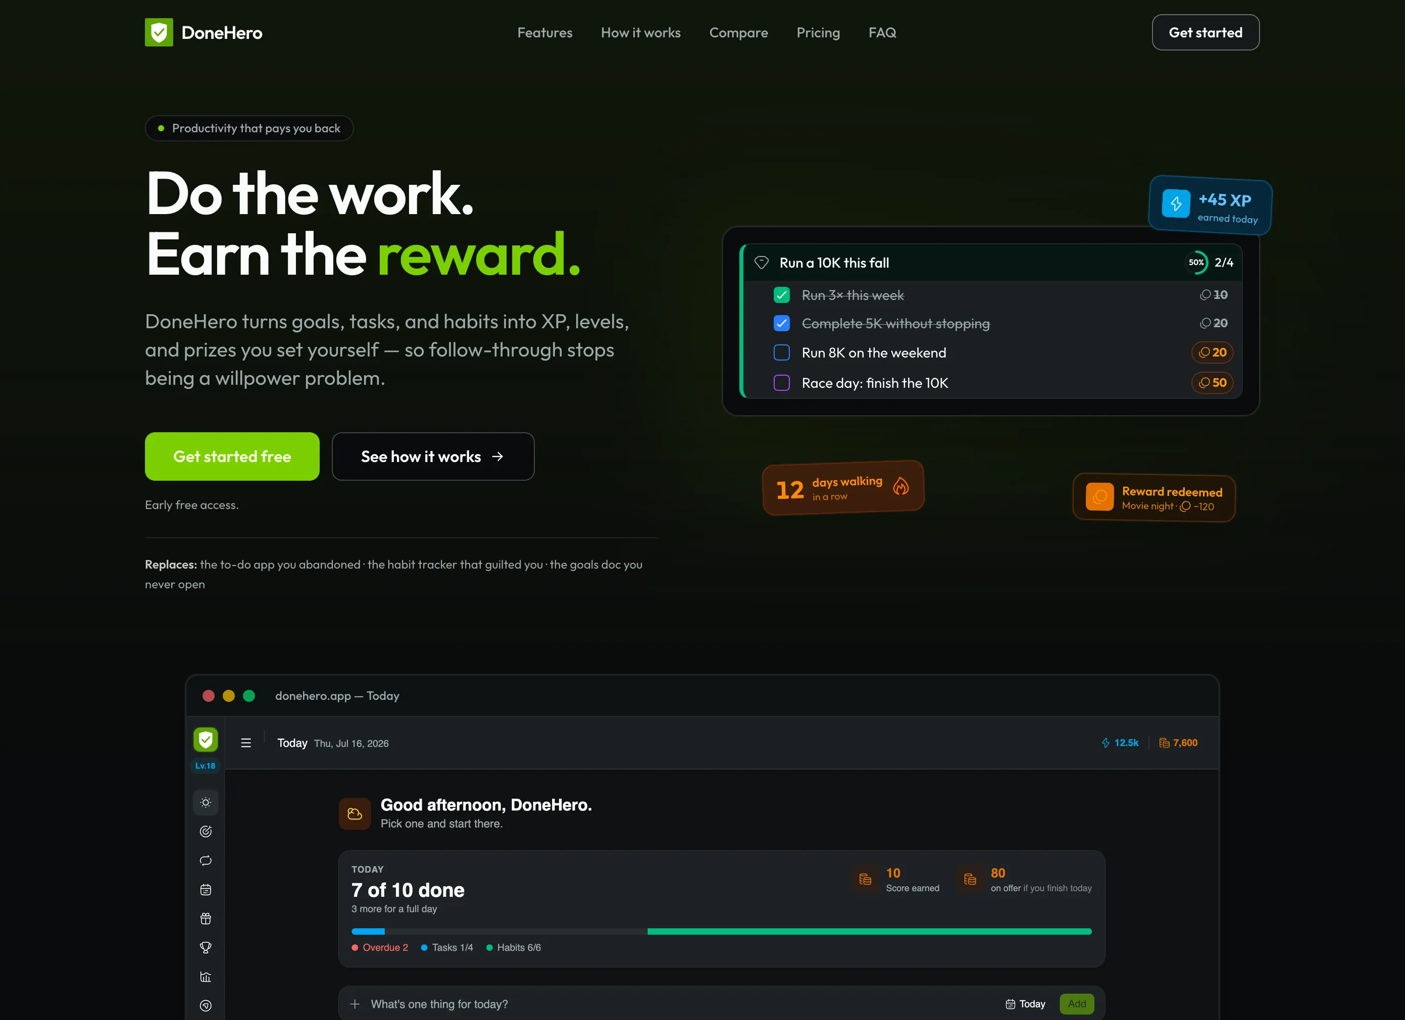
Task: Click the 2/4 goal count text
Action: click(1224, 263)
